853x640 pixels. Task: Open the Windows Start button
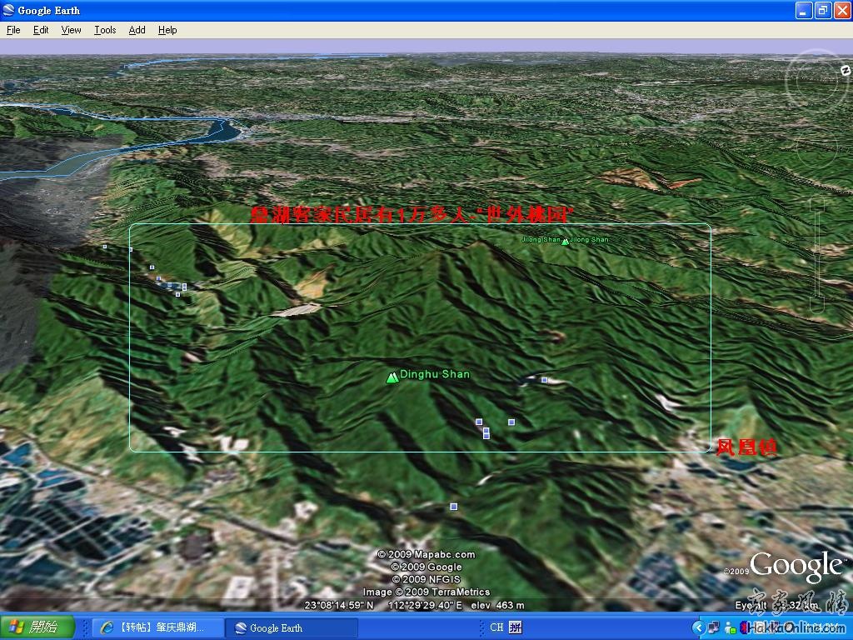click(x=37, y=627)
